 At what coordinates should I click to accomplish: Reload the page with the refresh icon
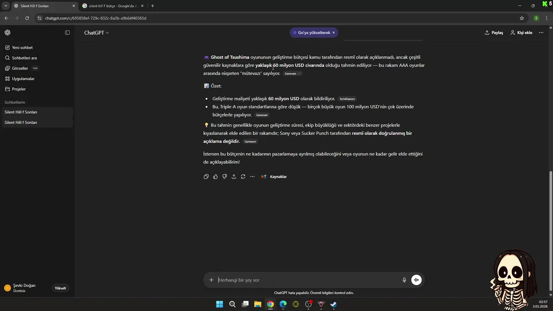point(27,18)
